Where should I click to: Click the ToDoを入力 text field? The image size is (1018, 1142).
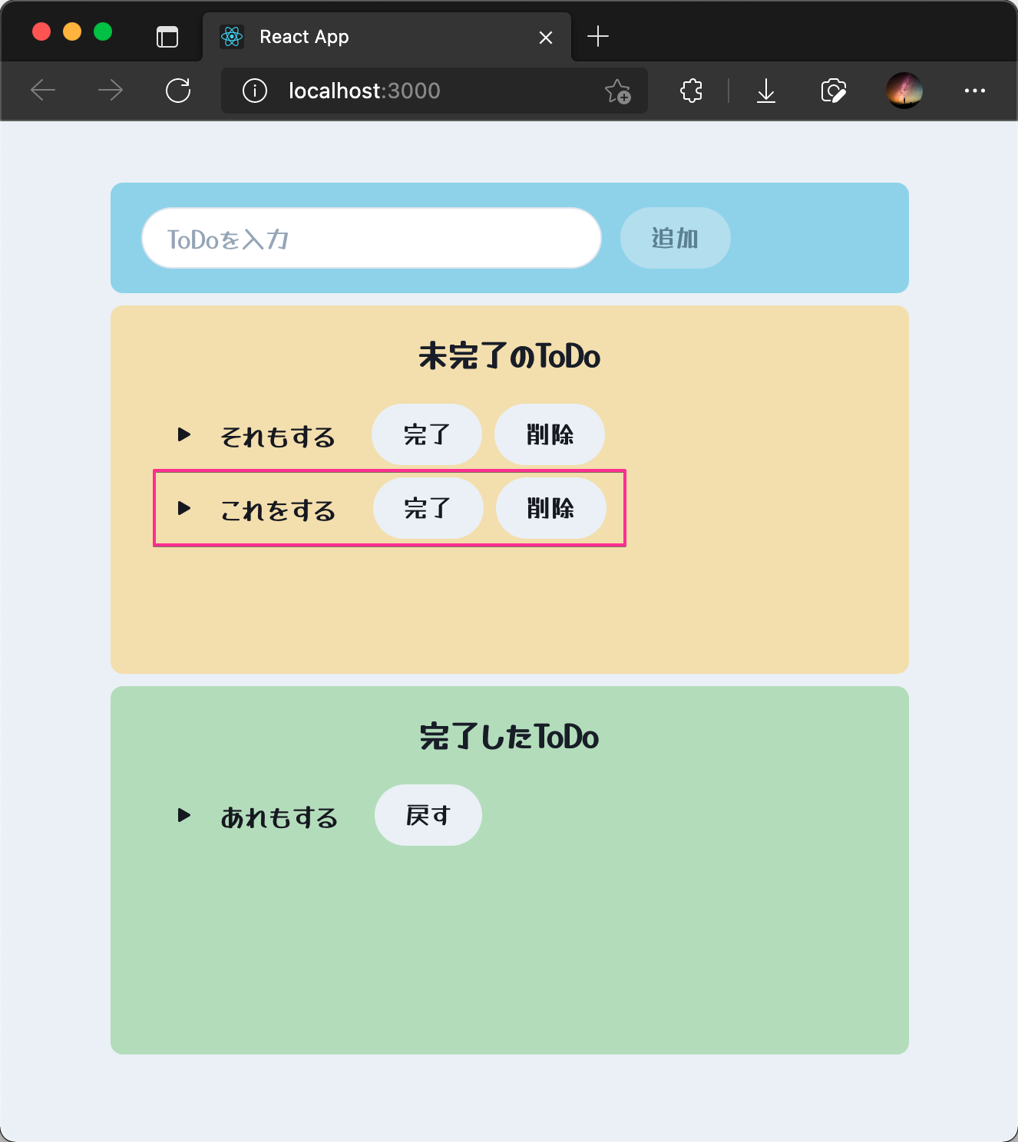click(371, 238)
